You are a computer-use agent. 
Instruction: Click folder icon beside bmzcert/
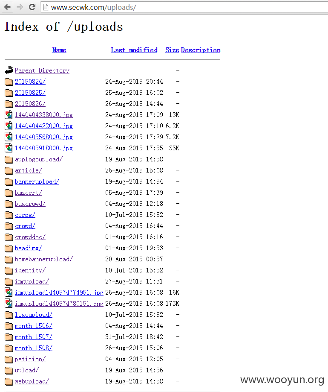(9, 193)
